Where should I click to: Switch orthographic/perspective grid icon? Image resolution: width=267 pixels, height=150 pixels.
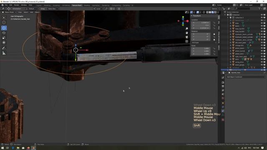pyautogui.click(x=187, y=41)
